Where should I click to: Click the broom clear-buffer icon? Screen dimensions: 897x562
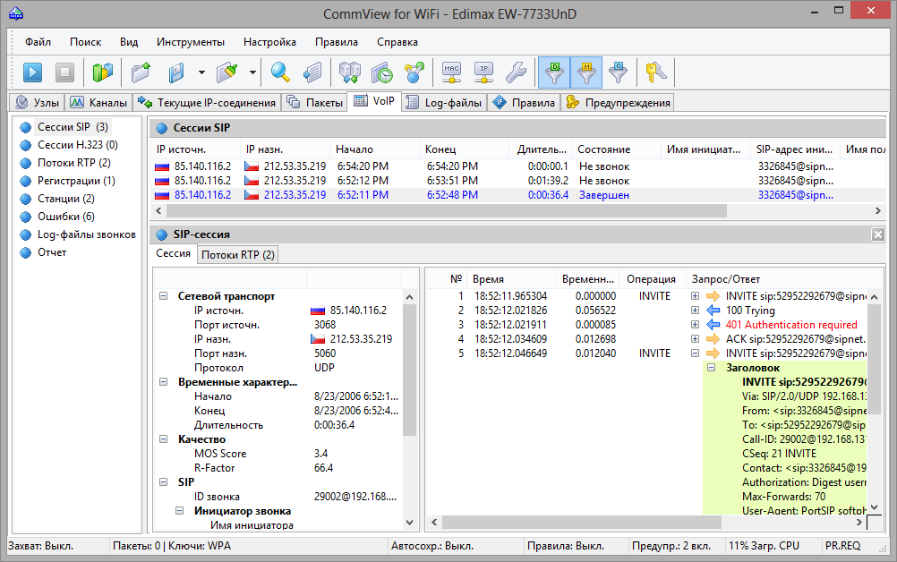(x=227, y=72)
